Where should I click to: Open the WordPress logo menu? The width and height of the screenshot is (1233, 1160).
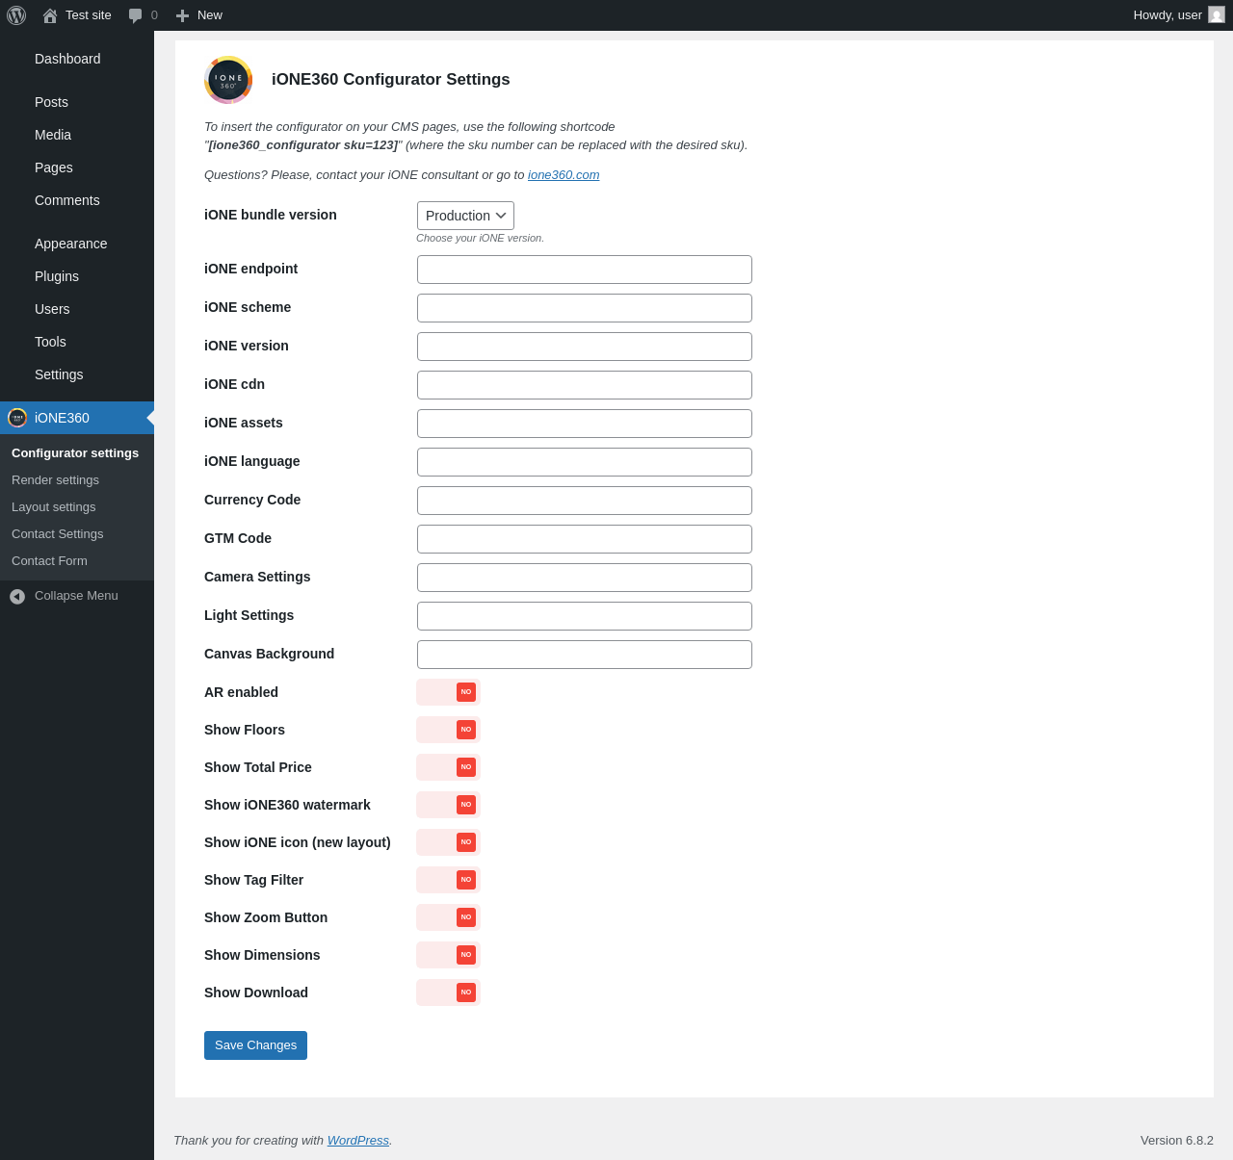pos(16,15)
